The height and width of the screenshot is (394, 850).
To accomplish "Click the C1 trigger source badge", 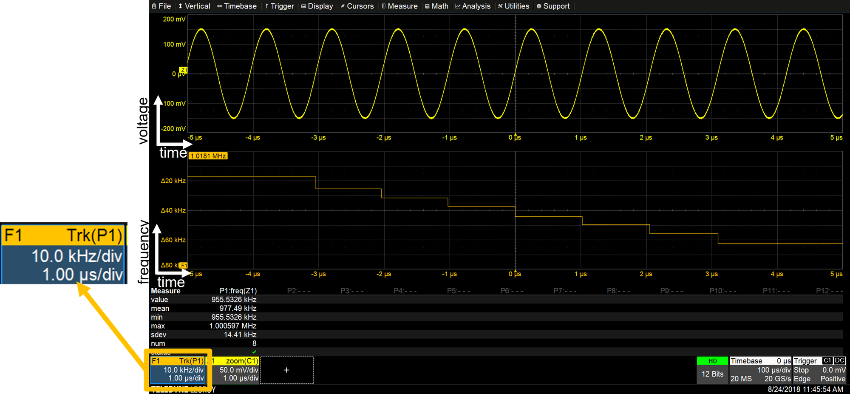I will (827, 361).
